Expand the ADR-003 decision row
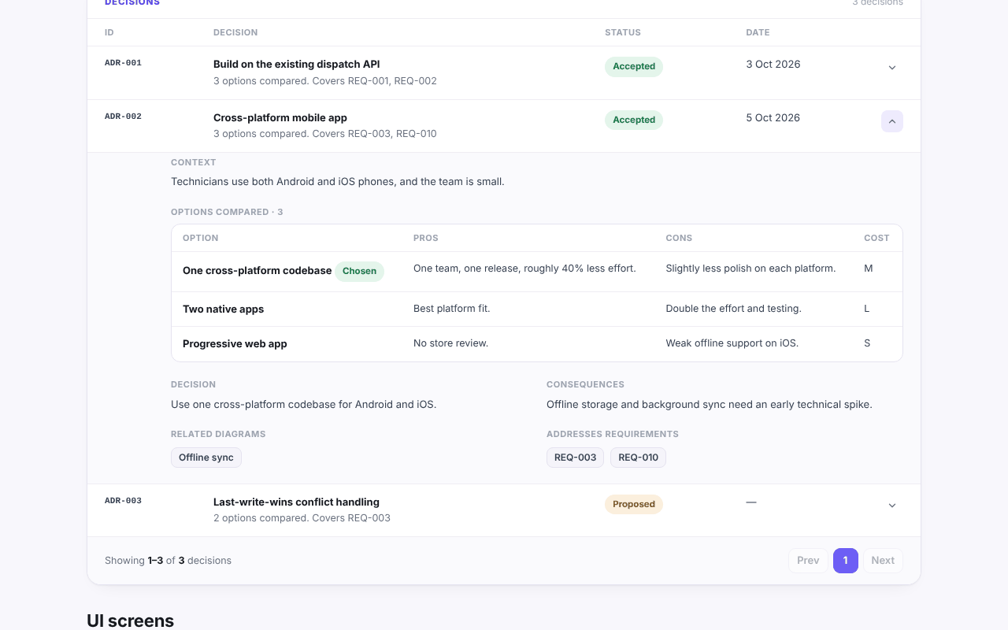This screenshot has width=1008, height=630. [892, 506]
